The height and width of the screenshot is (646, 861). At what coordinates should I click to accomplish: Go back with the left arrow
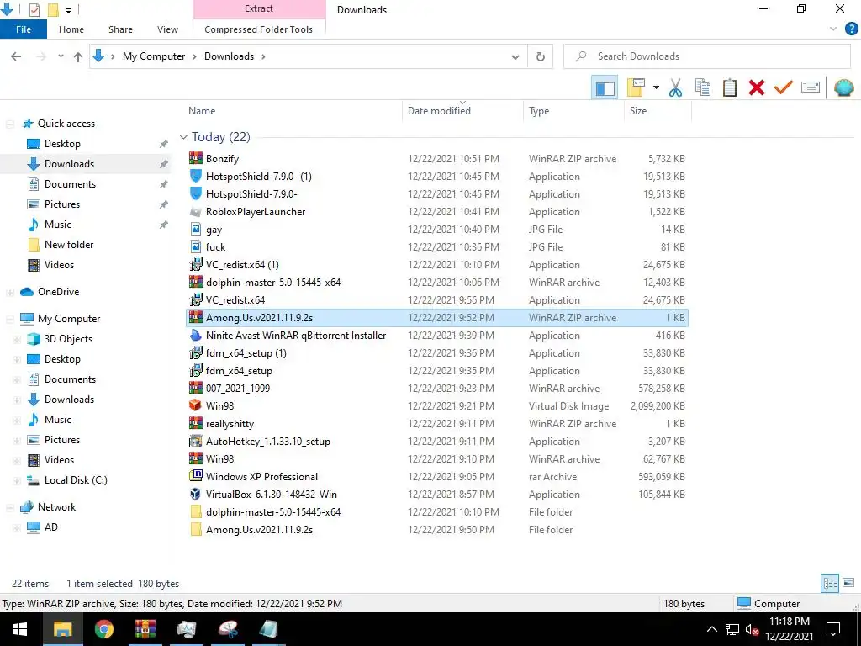16,56
